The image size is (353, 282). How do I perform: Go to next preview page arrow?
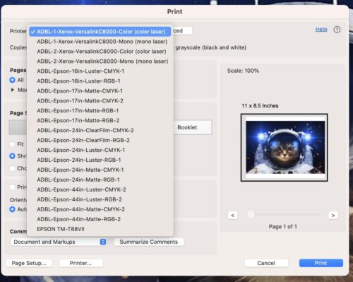[333, 216]
